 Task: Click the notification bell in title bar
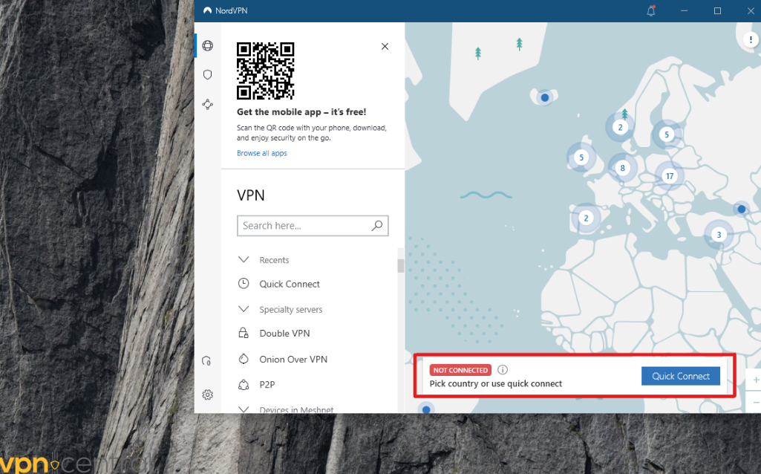tap(651, 11)
